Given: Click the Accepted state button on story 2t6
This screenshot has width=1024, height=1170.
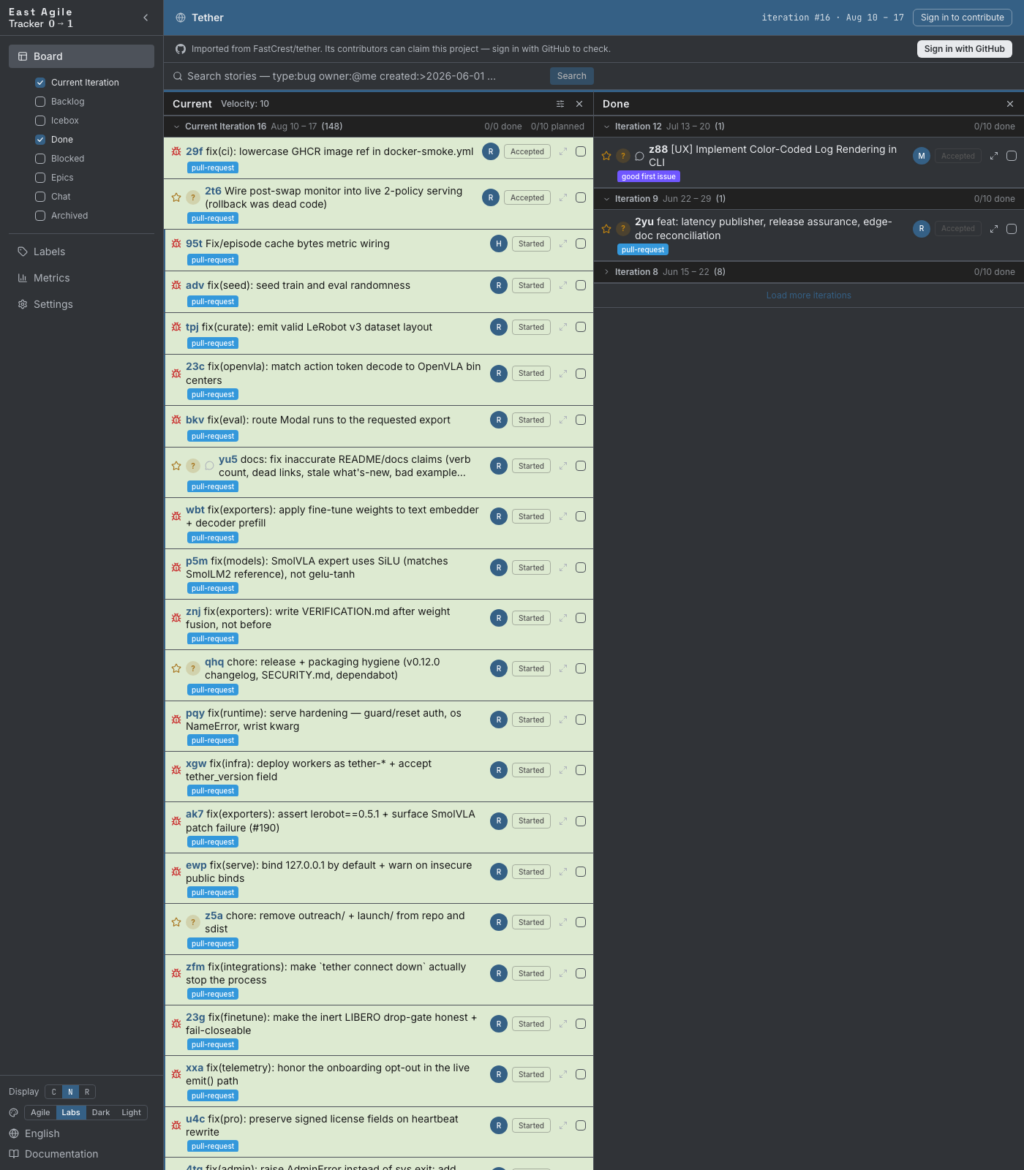Looking at the screenshot, I should tap(527, 197).
